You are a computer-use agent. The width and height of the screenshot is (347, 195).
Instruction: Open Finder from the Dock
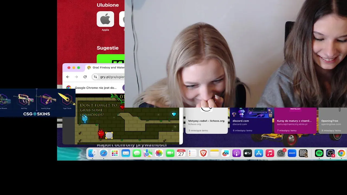92,154
